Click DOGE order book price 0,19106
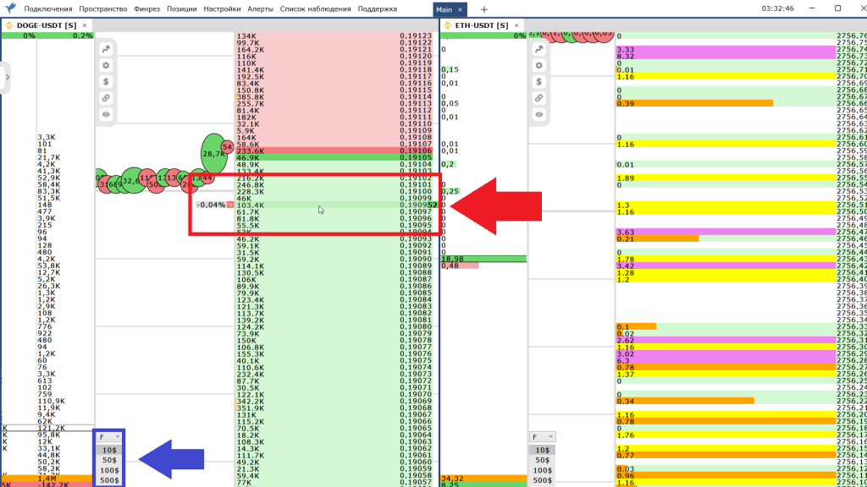This screenshot has height=487, width=867. (x=416, y=150)
